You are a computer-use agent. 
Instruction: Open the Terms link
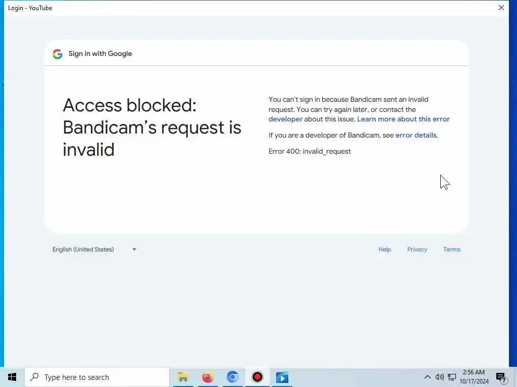[x=452, y=249]
